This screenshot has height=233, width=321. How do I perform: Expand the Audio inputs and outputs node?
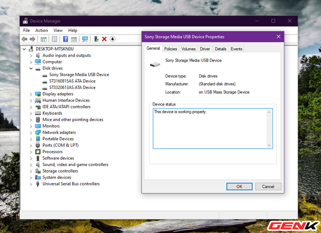(x=31, y=56)
